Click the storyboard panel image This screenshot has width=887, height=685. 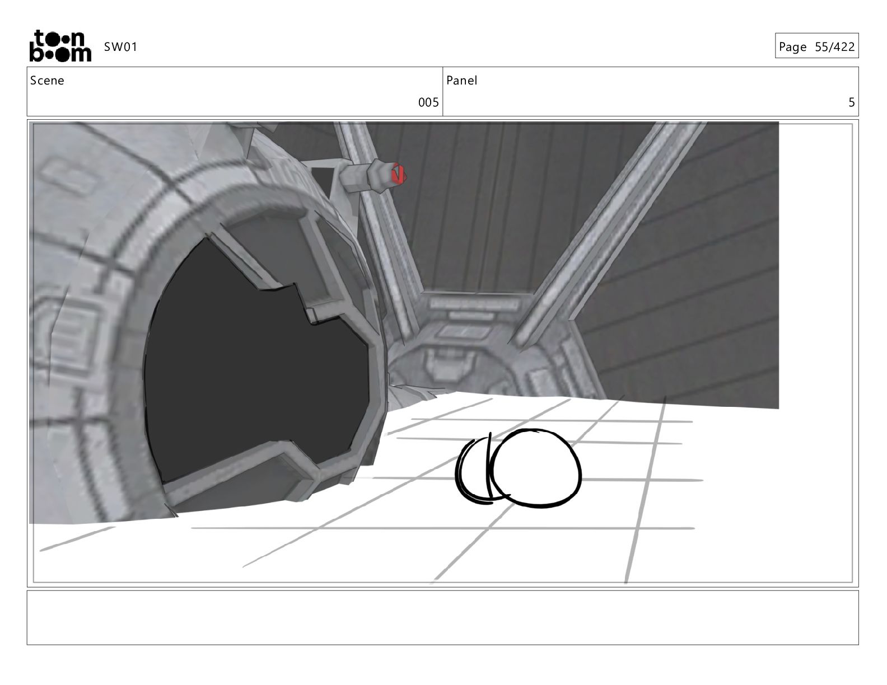[x=442, y=353]
